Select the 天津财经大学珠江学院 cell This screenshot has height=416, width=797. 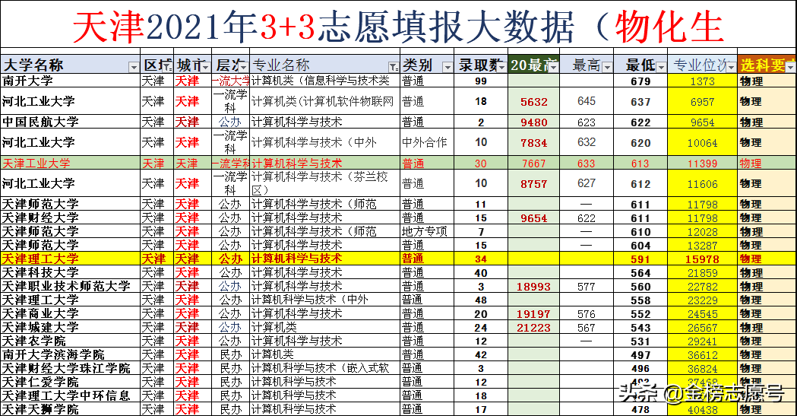coord(70,369)
